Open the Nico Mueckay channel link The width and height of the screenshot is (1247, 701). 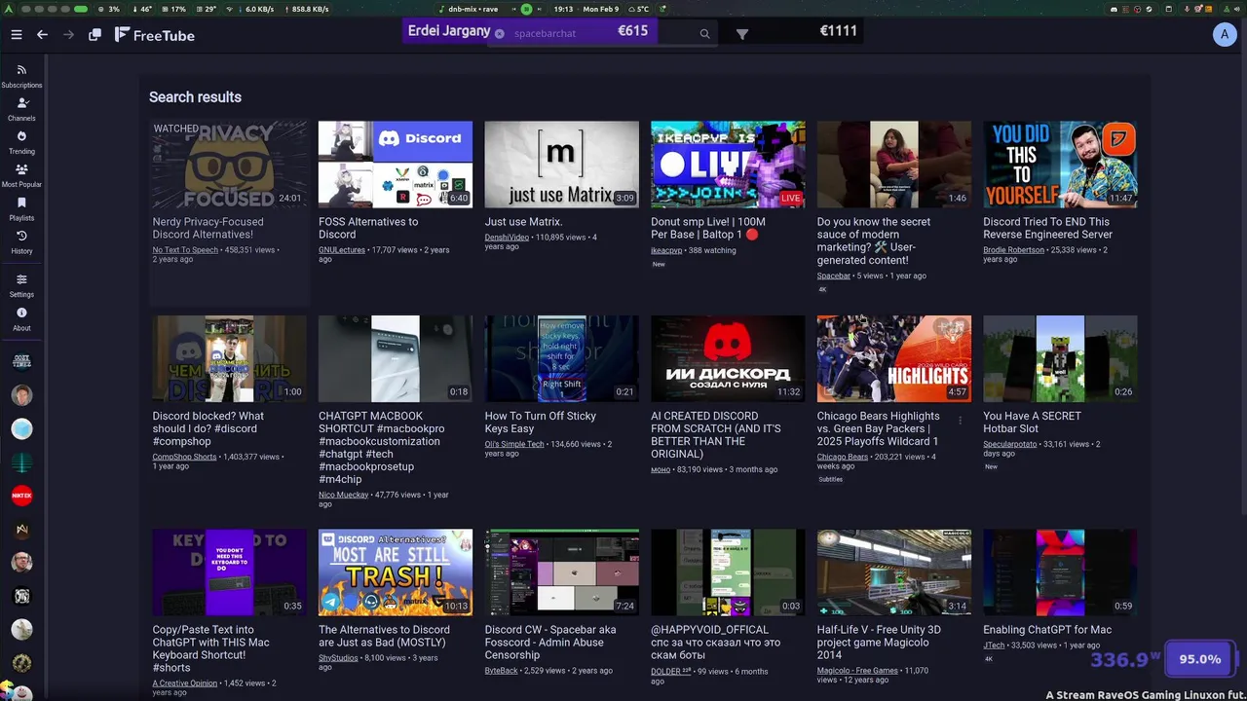point(344,495)
